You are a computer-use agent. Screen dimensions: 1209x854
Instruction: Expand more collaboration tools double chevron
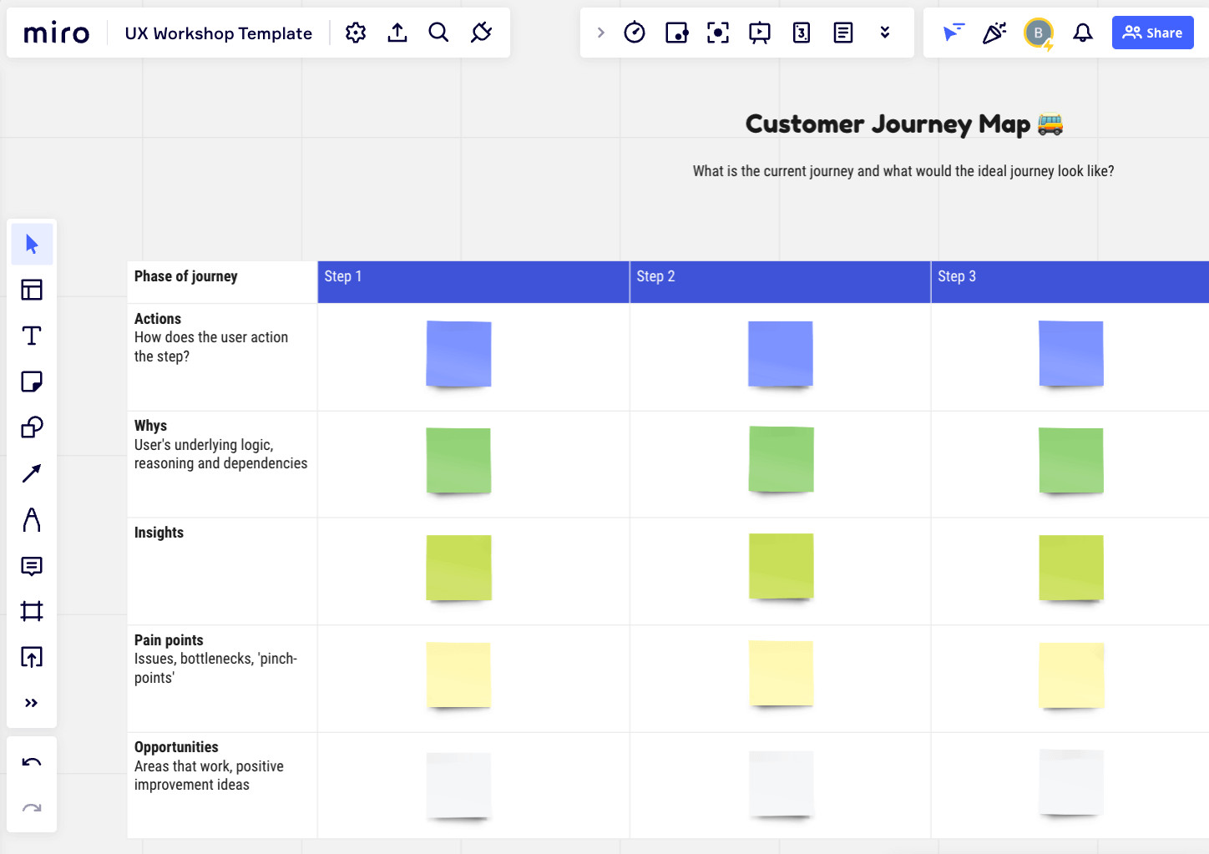pos(885,33)
